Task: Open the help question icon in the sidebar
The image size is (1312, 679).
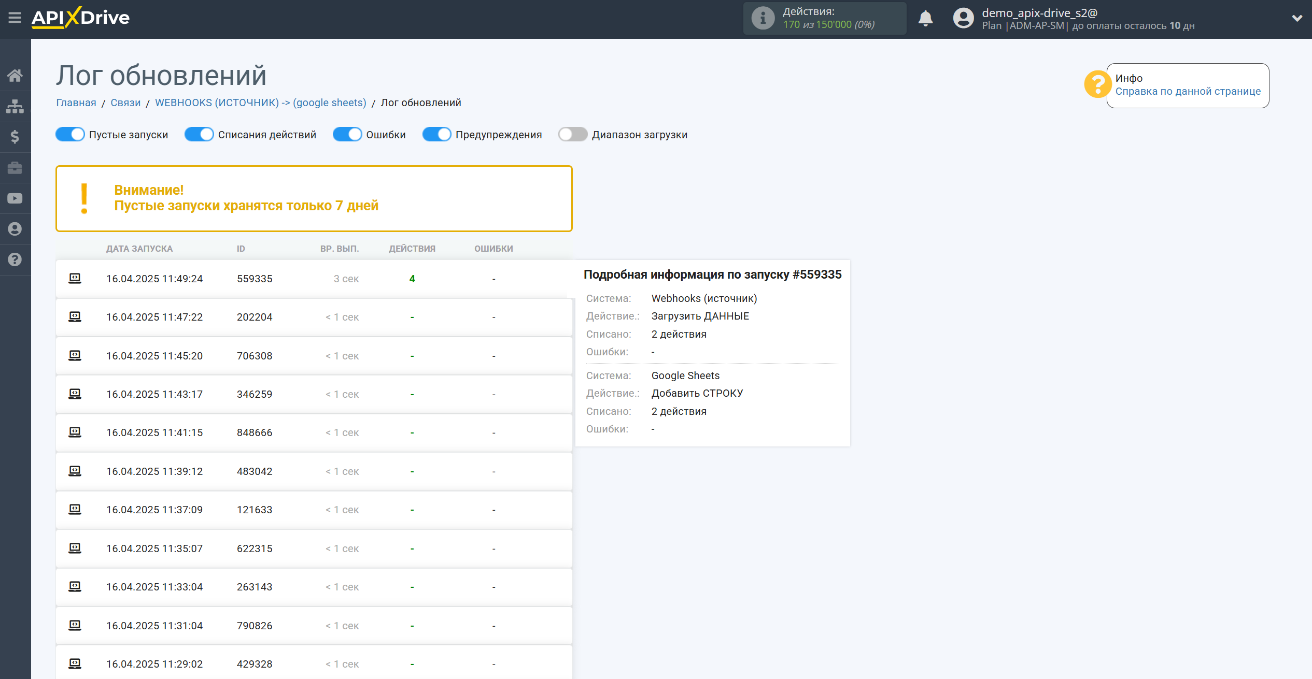Action: coord(15,259)
